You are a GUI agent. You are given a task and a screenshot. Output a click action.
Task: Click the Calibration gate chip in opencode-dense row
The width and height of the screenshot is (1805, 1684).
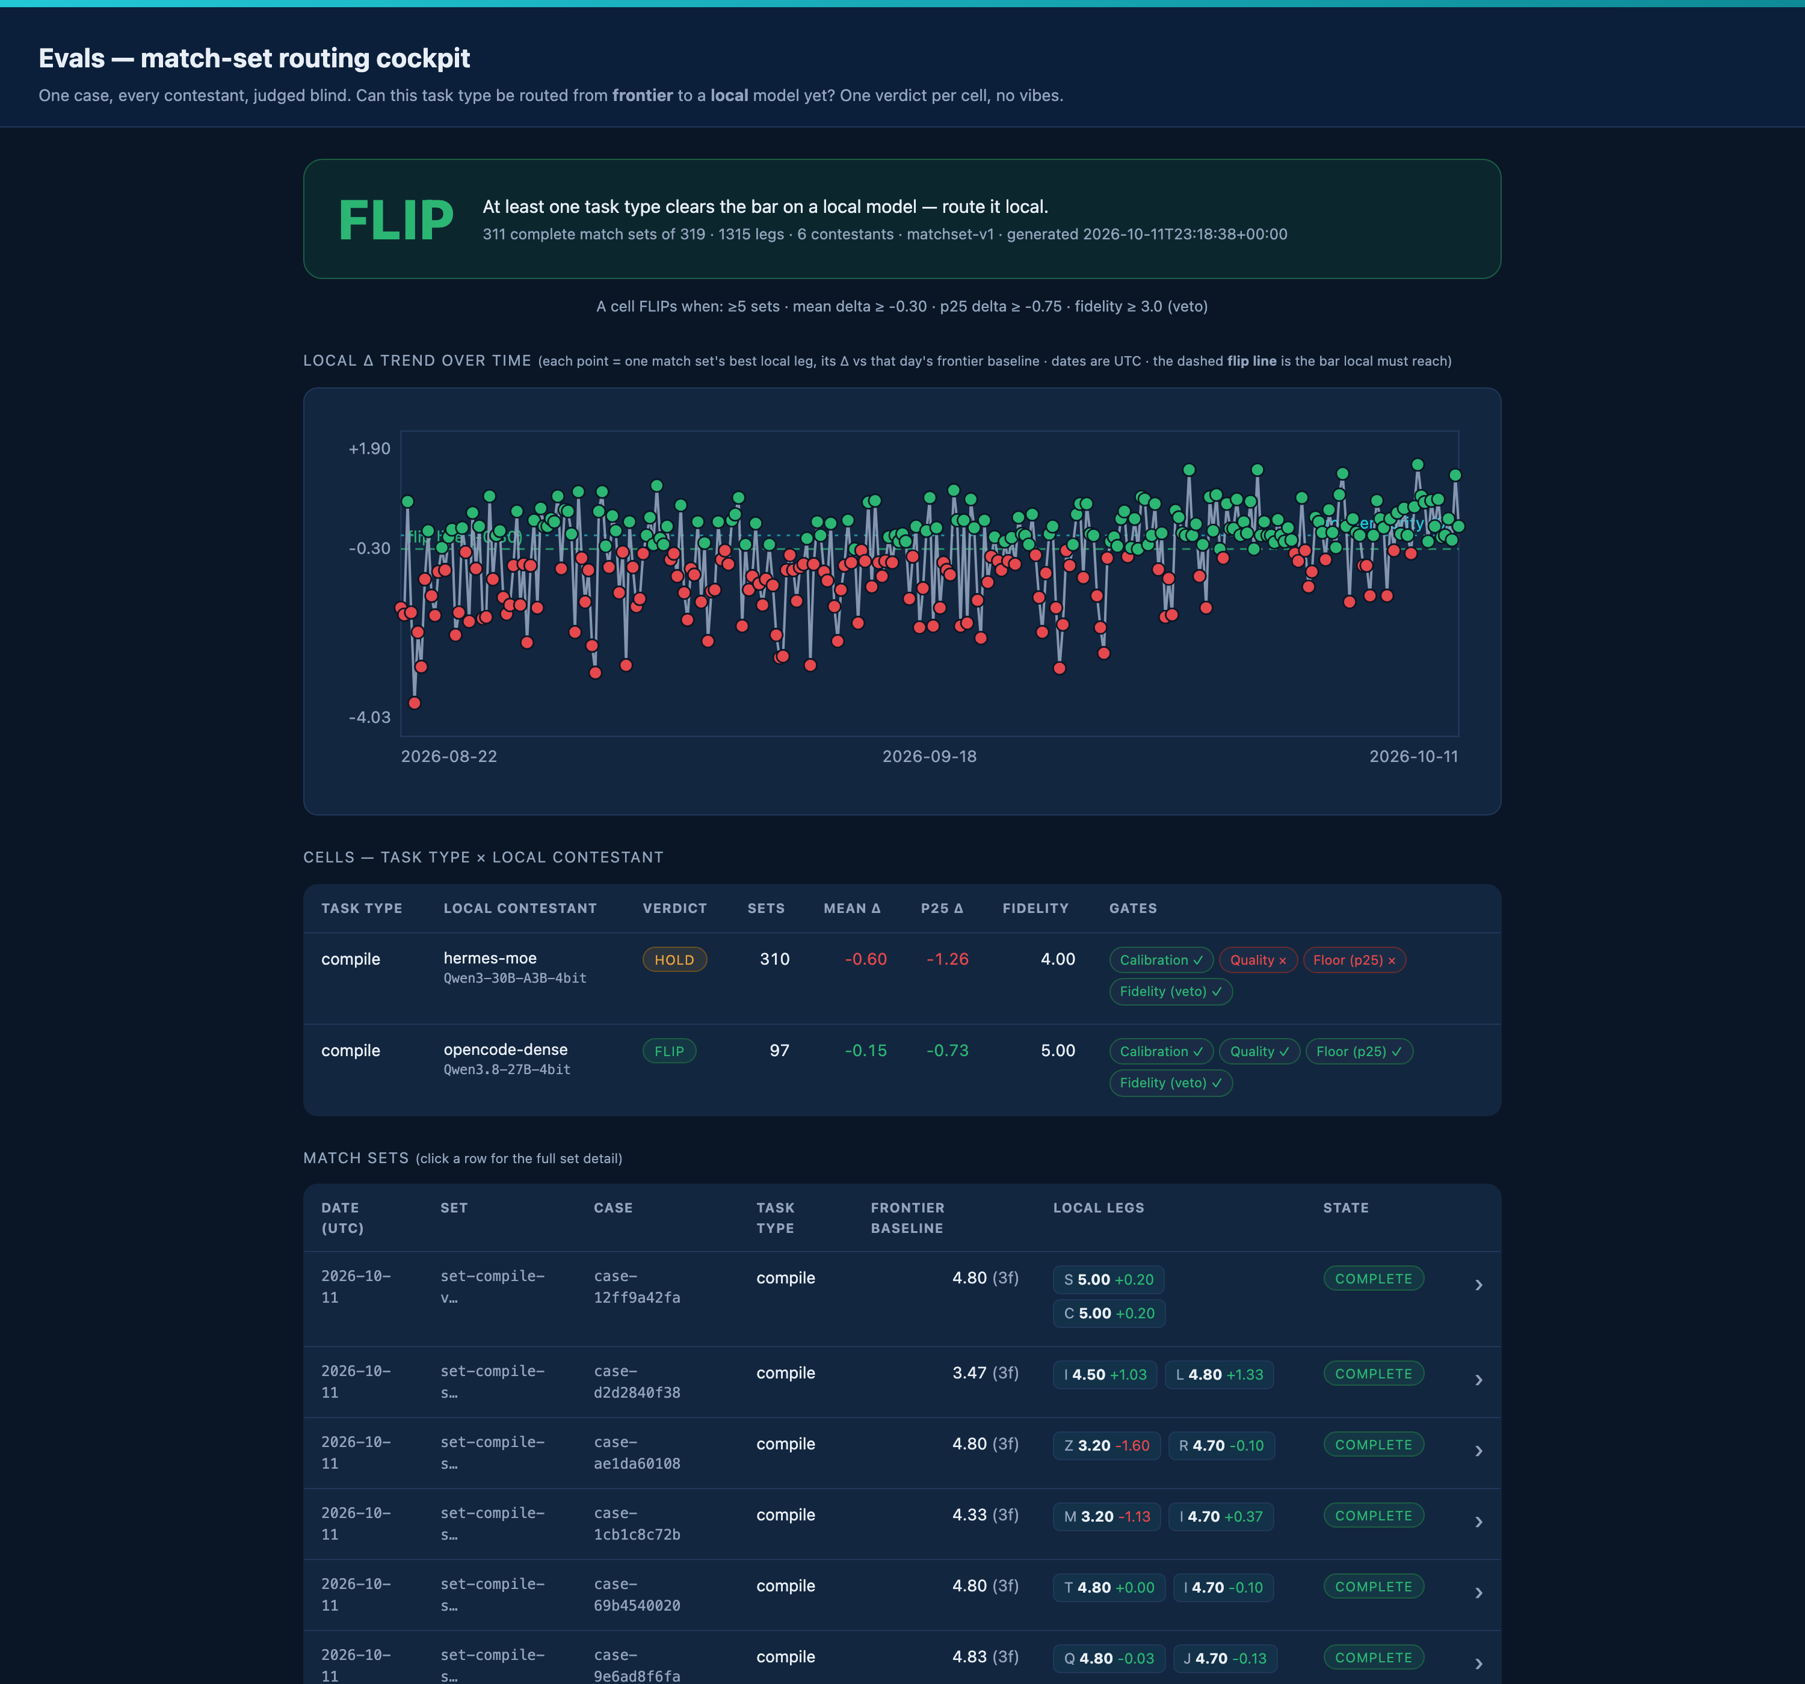pos(1161,1051)
